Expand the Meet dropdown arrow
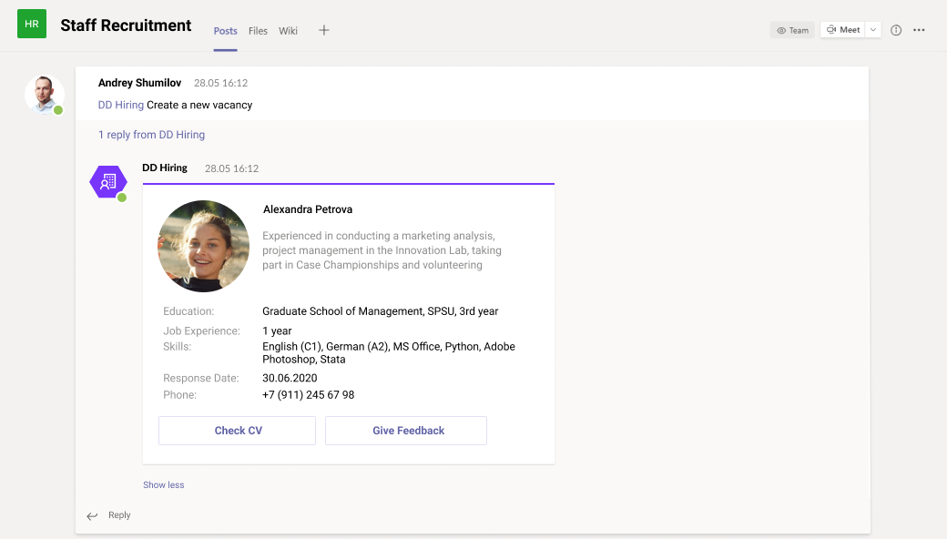Image resolution: width=947 pixels, height=539 pixels. 873,30
